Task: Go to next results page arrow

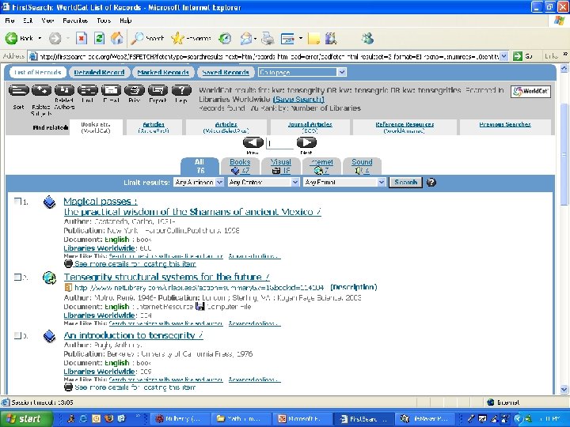Action: pyautogui.click(x=306, y=142)
